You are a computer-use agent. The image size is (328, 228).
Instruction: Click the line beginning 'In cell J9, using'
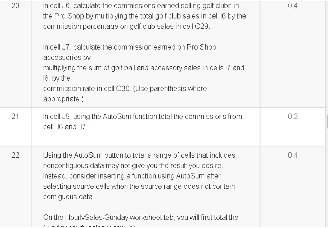[143, 117]
